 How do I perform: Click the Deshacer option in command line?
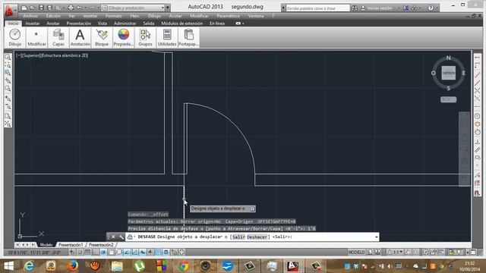point(257,237)
